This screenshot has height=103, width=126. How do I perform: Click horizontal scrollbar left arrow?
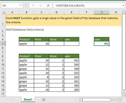pos(81,100)
